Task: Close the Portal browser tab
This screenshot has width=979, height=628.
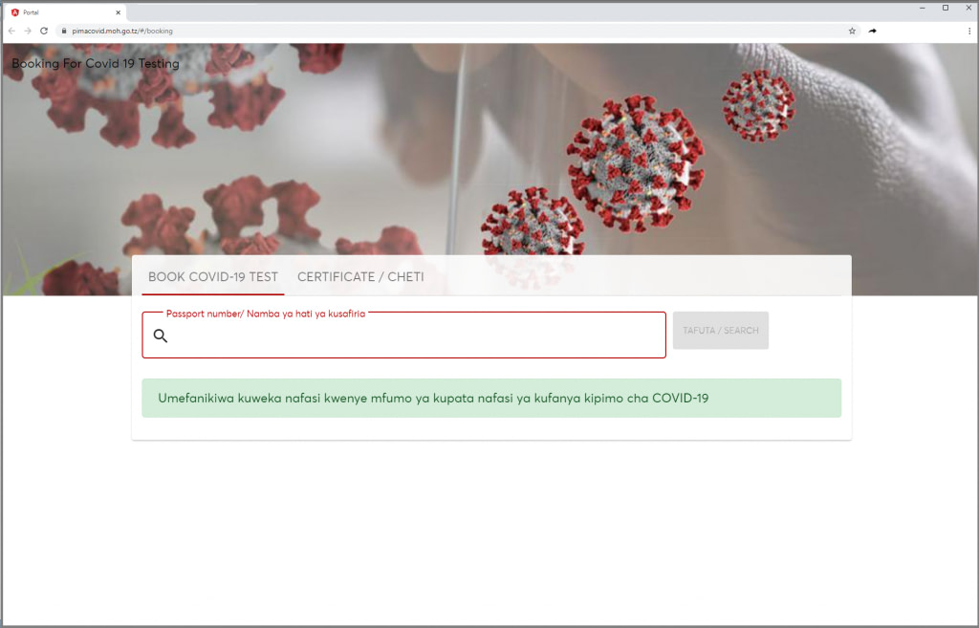Action: click(x=117, y=12)
